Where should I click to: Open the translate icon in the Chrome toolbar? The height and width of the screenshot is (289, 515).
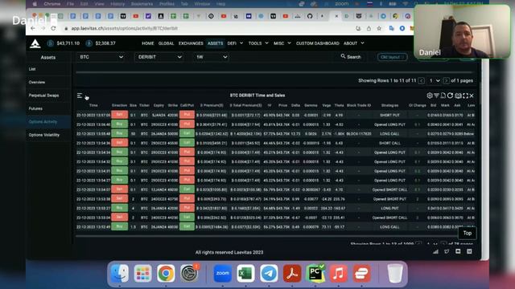click(392, 29)
